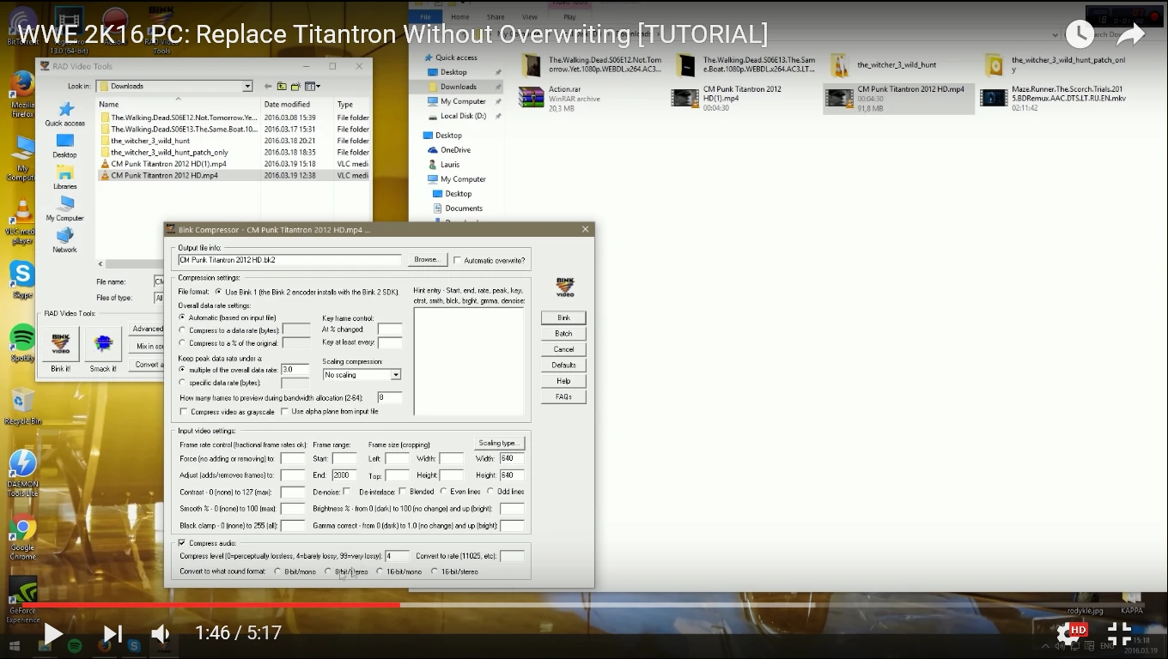Open the VLC media player desktop shortcut

pyautogui.click(x=22, y=221)
